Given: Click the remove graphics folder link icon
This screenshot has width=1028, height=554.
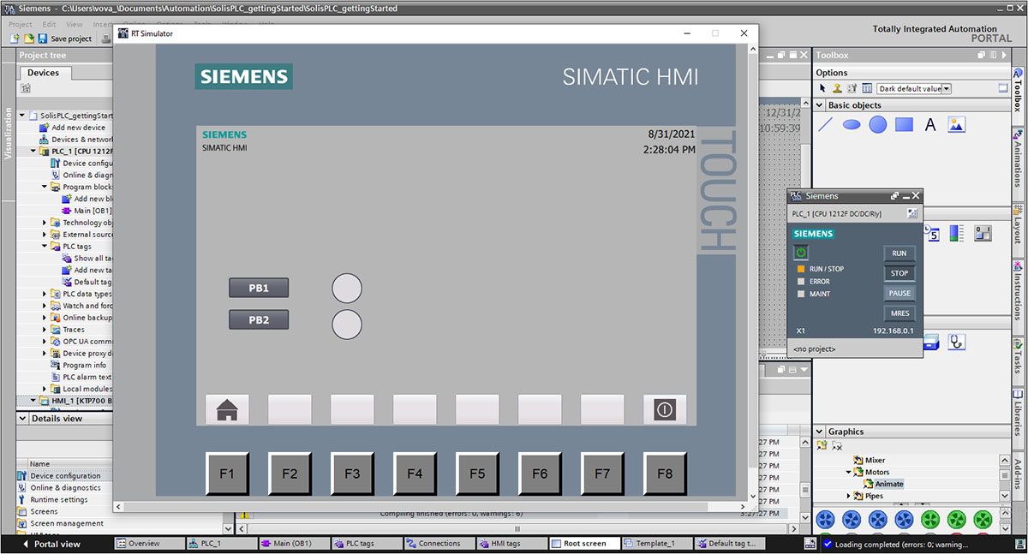Looking at the screenshot, I should click(x=838, y=445).
